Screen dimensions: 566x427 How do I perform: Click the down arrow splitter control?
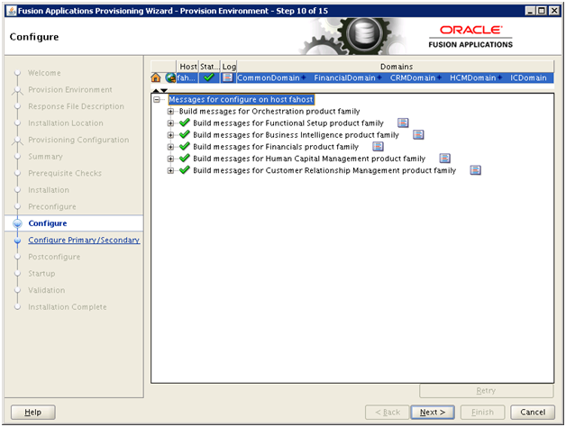pyautogui.click(x=164, y=90)
